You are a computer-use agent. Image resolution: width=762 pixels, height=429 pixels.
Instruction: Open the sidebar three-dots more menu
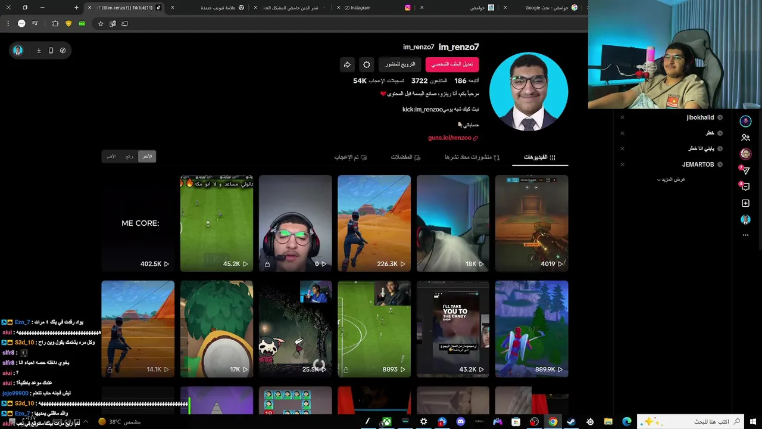click(745, 235)
